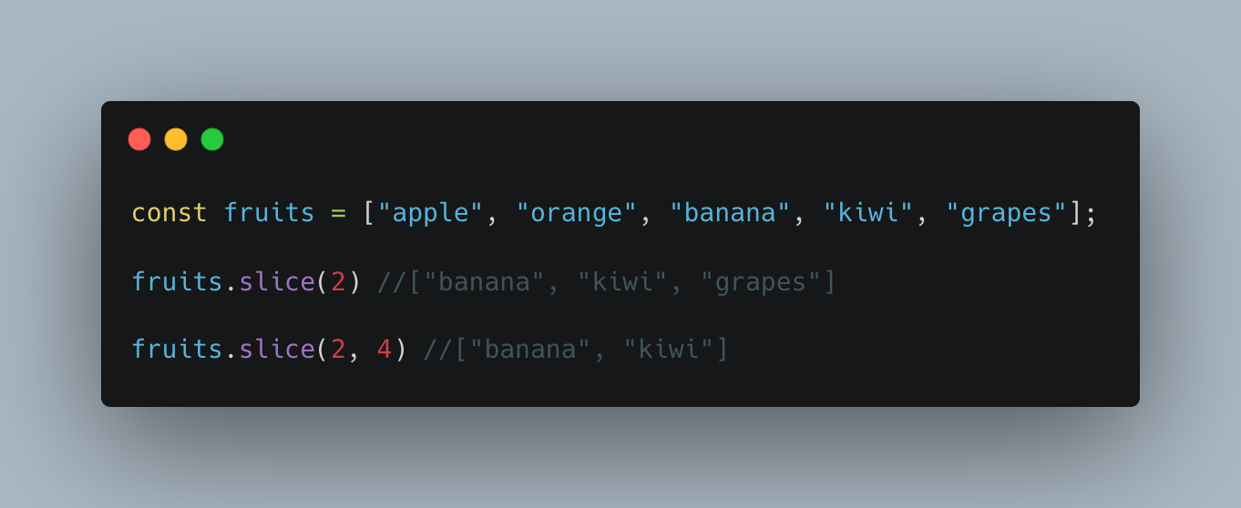The height and width of the screenshot is (508, 1241).
Task: Click slice in the fruits.slice(2) line
Action: tap(277, 282)
